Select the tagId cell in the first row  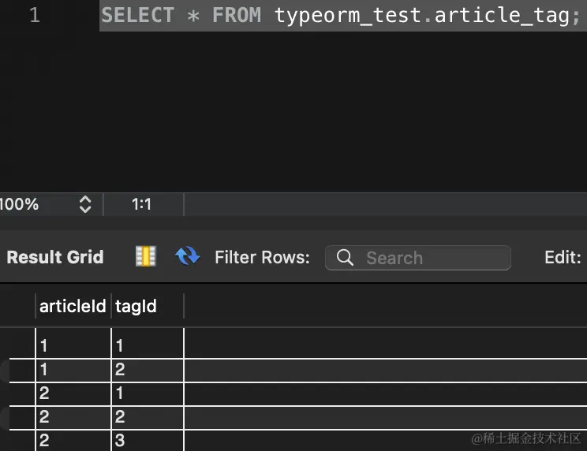coord(147,345)
